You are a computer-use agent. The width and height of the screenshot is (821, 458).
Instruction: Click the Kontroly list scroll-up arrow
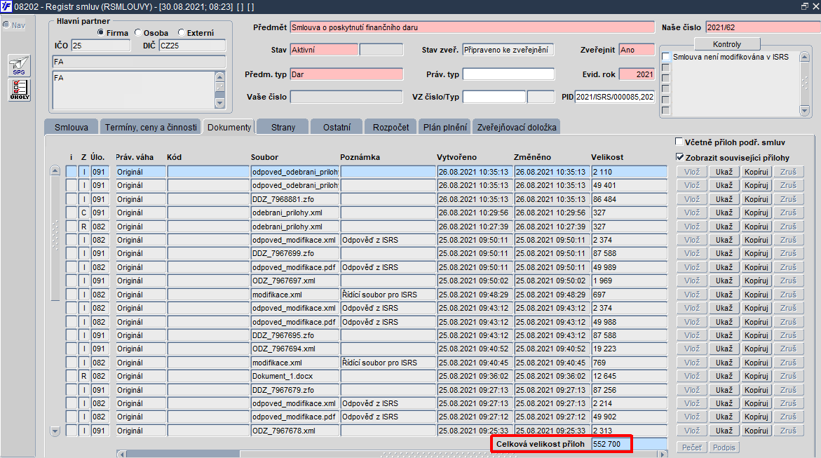coord(805,57)
